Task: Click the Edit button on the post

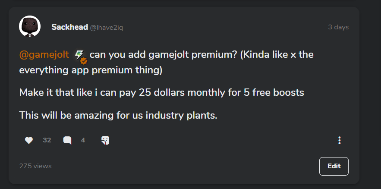Action: point(334,166)
